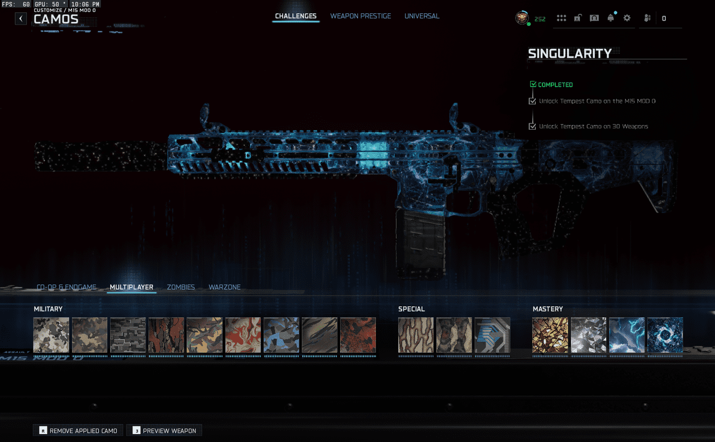Image resolution: width=715 pixels, height=442 pixels.
Task: Select the Singularity mastery camo swatch
Action: click(665, 335)
